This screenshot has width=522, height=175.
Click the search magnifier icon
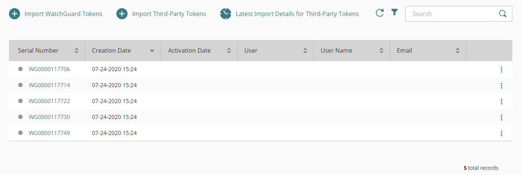[503, 14]
